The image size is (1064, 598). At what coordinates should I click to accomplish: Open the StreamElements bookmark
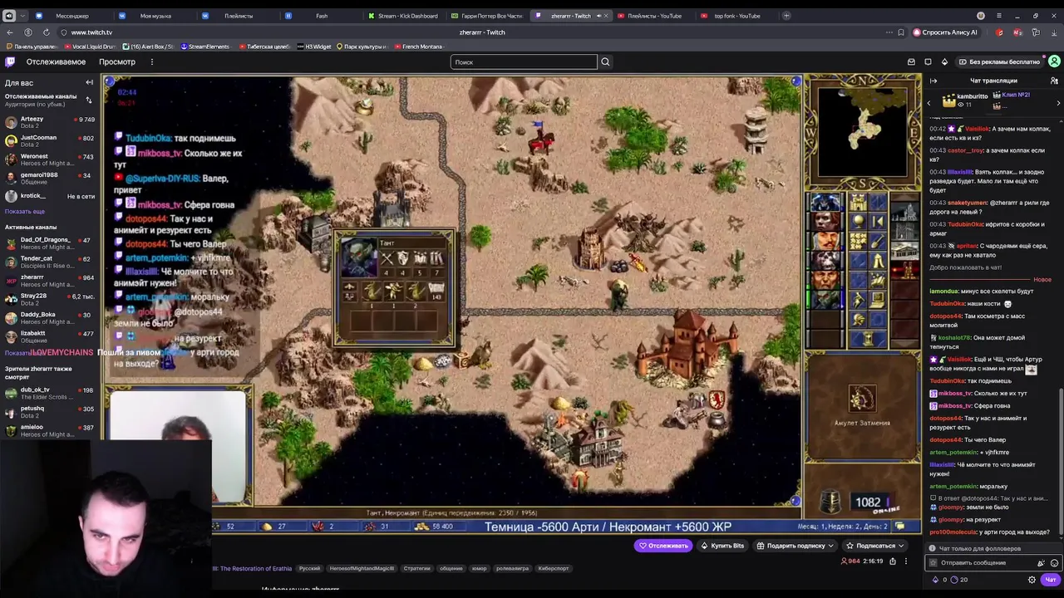click(x=204, y=47)
